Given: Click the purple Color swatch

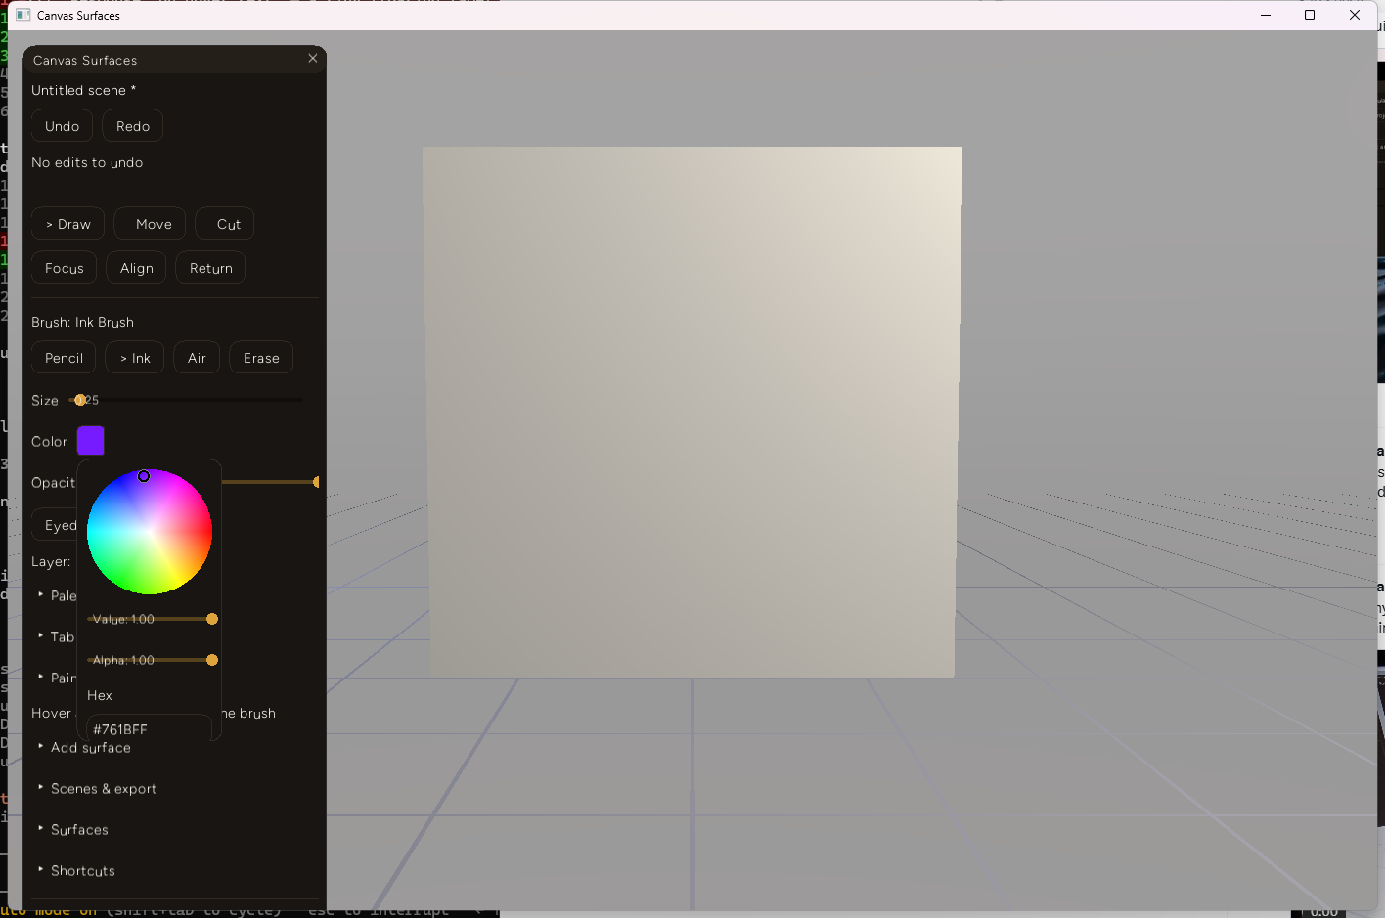Looking at the screenshot, I should pos(91,441).
